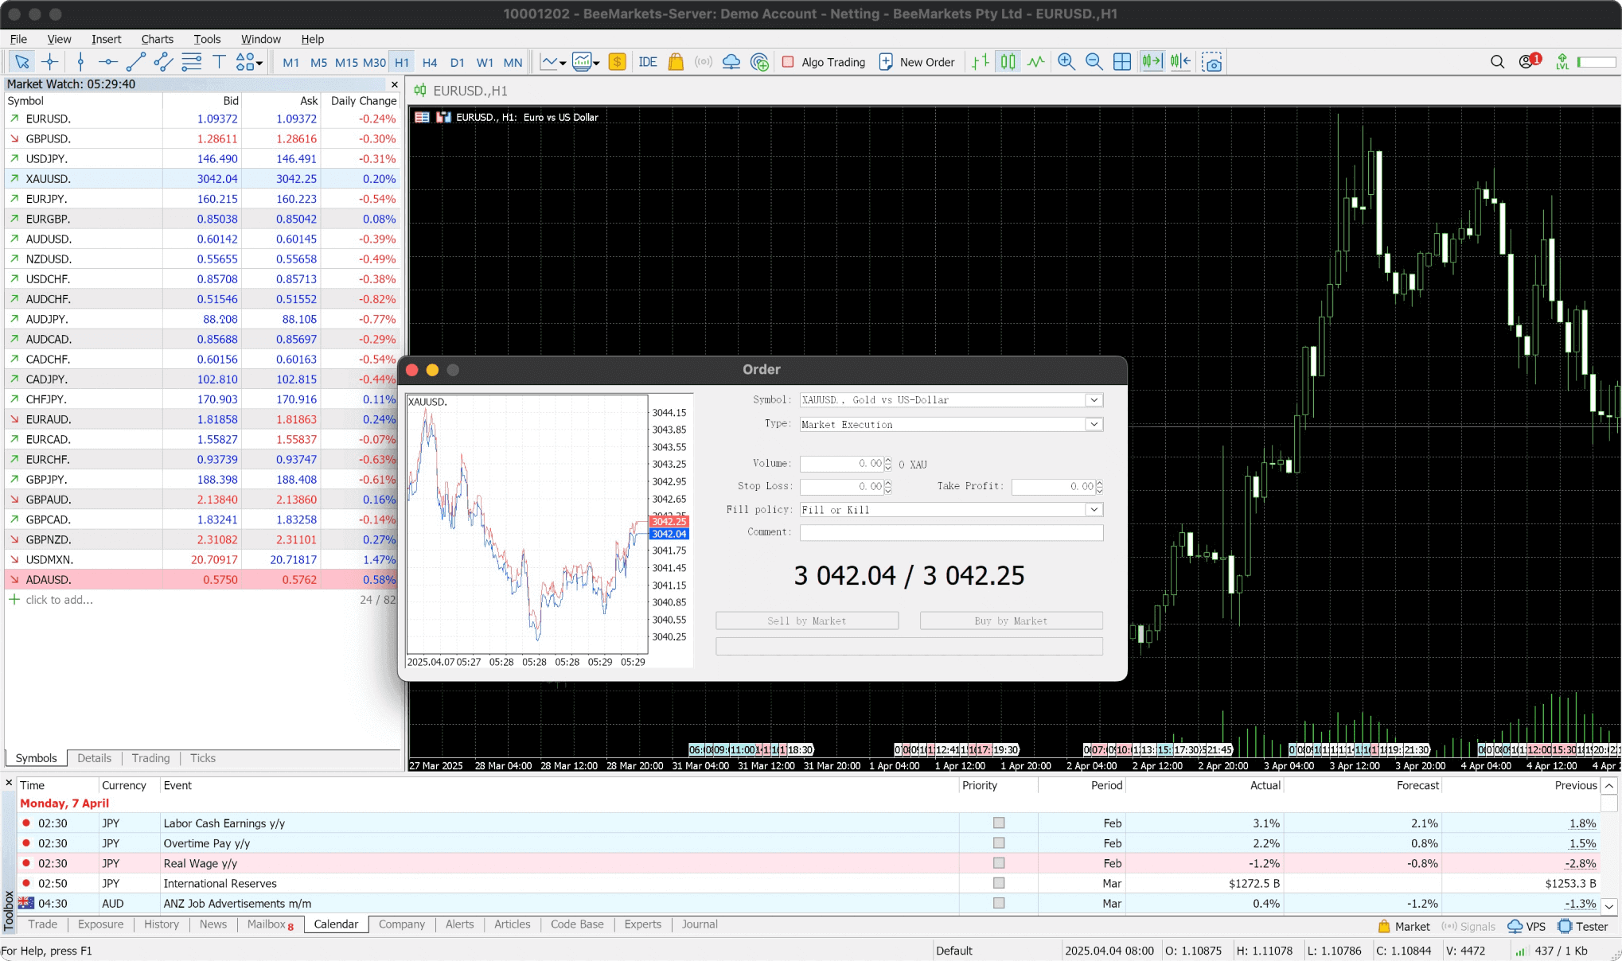Toggle Algo Trading on
Viewport: 1622px width, 961px height.
[824, 62]
